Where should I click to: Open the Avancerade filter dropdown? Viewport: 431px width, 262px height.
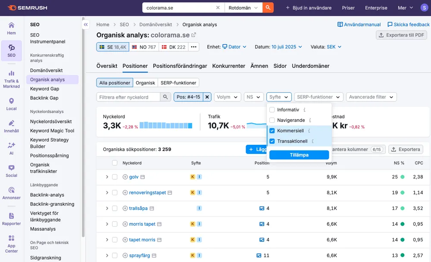(371, 97)
